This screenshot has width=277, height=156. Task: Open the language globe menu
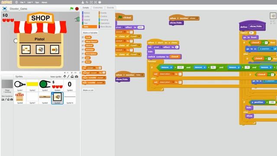click(x=16, y=2)
